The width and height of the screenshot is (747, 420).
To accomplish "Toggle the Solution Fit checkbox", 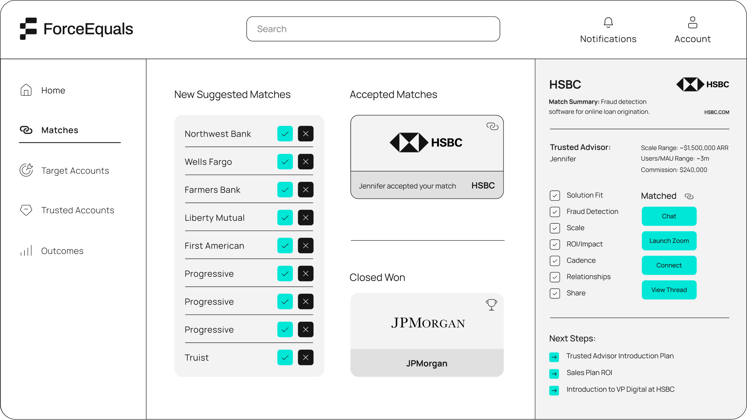I will coord(555,195).
